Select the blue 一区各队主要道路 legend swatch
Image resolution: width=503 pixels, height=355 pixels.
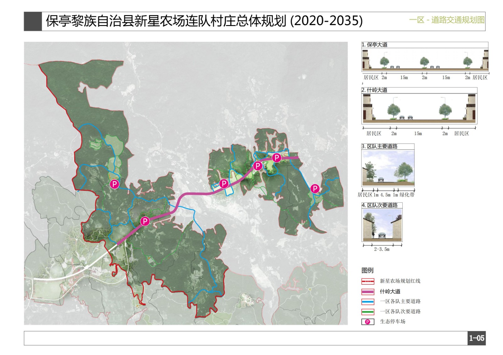(x=368, y=302)
